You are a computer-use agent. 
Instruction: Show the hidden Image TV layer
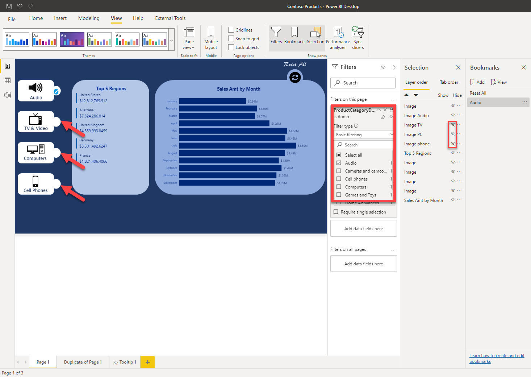[x=453, y=125]
